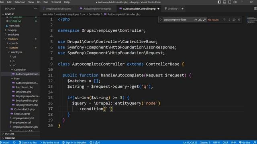Close the find widget
This screenshot has width=257, height=144.
(x=239, y=20)
